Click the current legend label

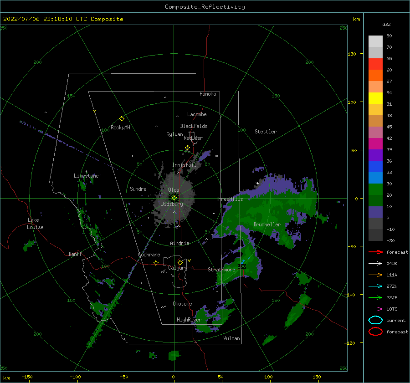click(396, 321)
